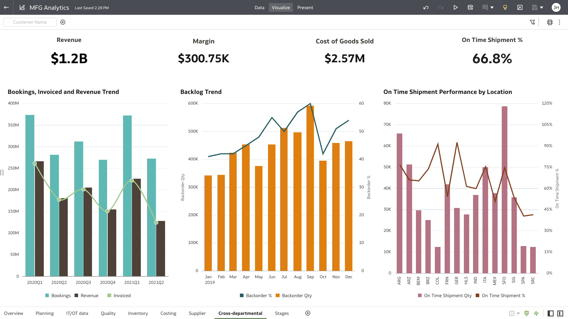Open the filter bar settings icon
The width and height of the screenshot is (568, 319).
point(532,22)
